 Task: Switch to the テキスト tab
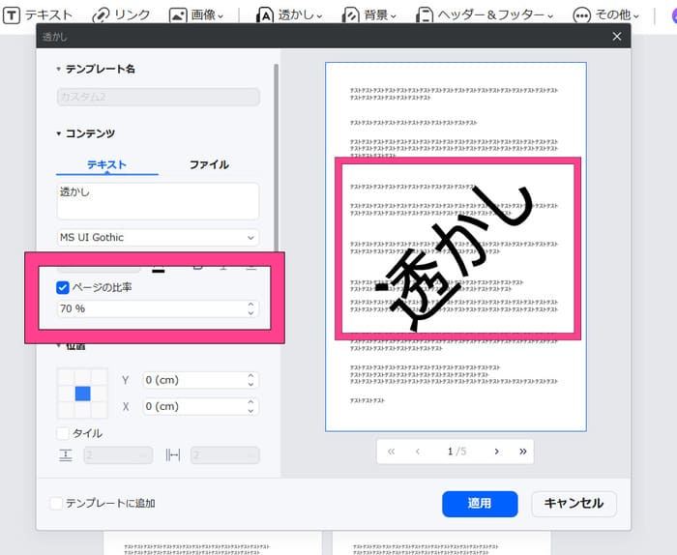pyautogui.click(x=106, y=164)
